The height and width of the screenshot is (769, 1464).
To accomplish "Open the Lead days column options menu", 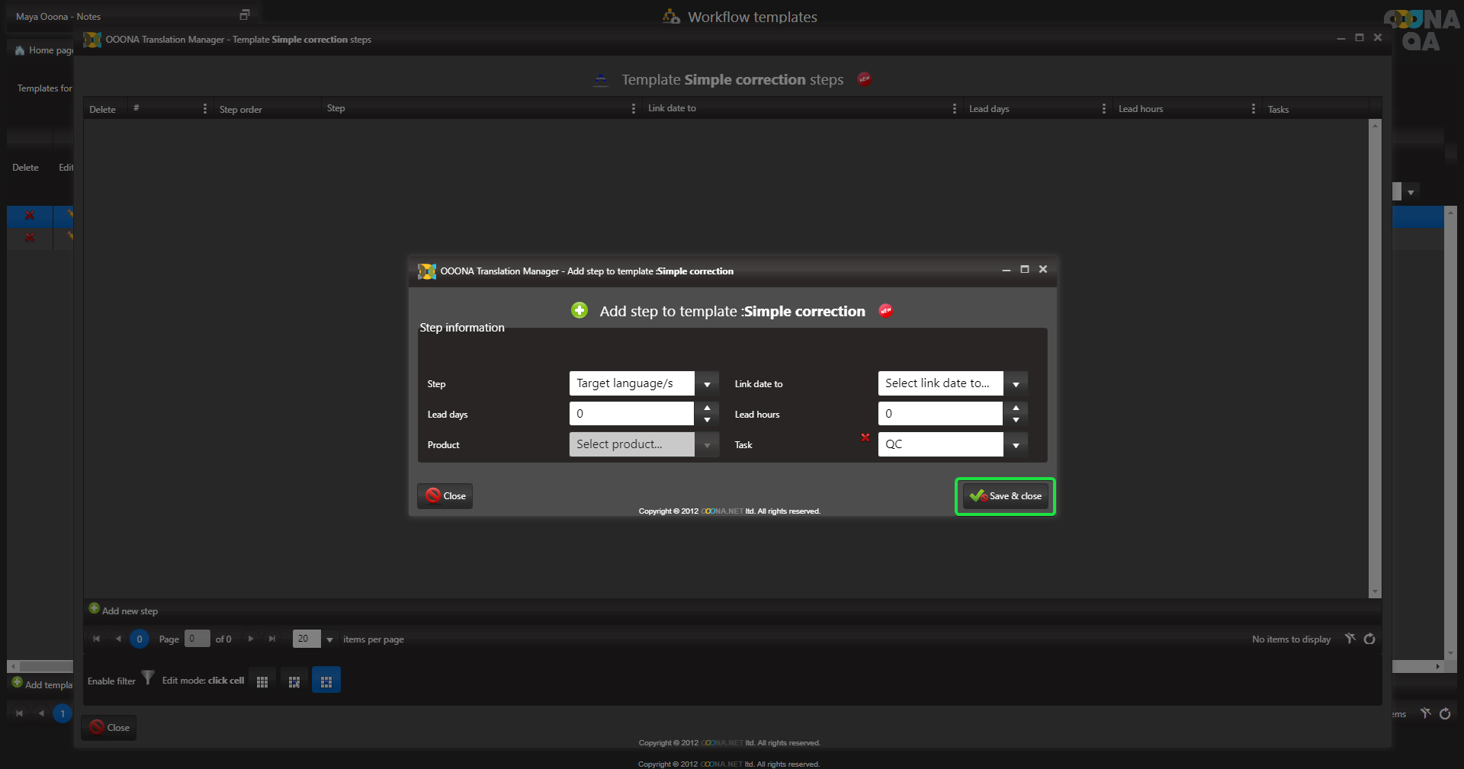I will [1103, 109].
